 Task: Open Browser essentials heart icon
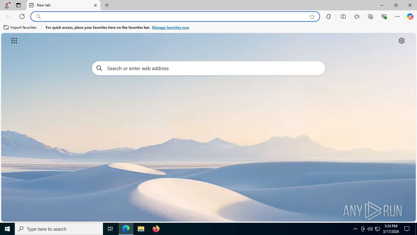[384, 17]
